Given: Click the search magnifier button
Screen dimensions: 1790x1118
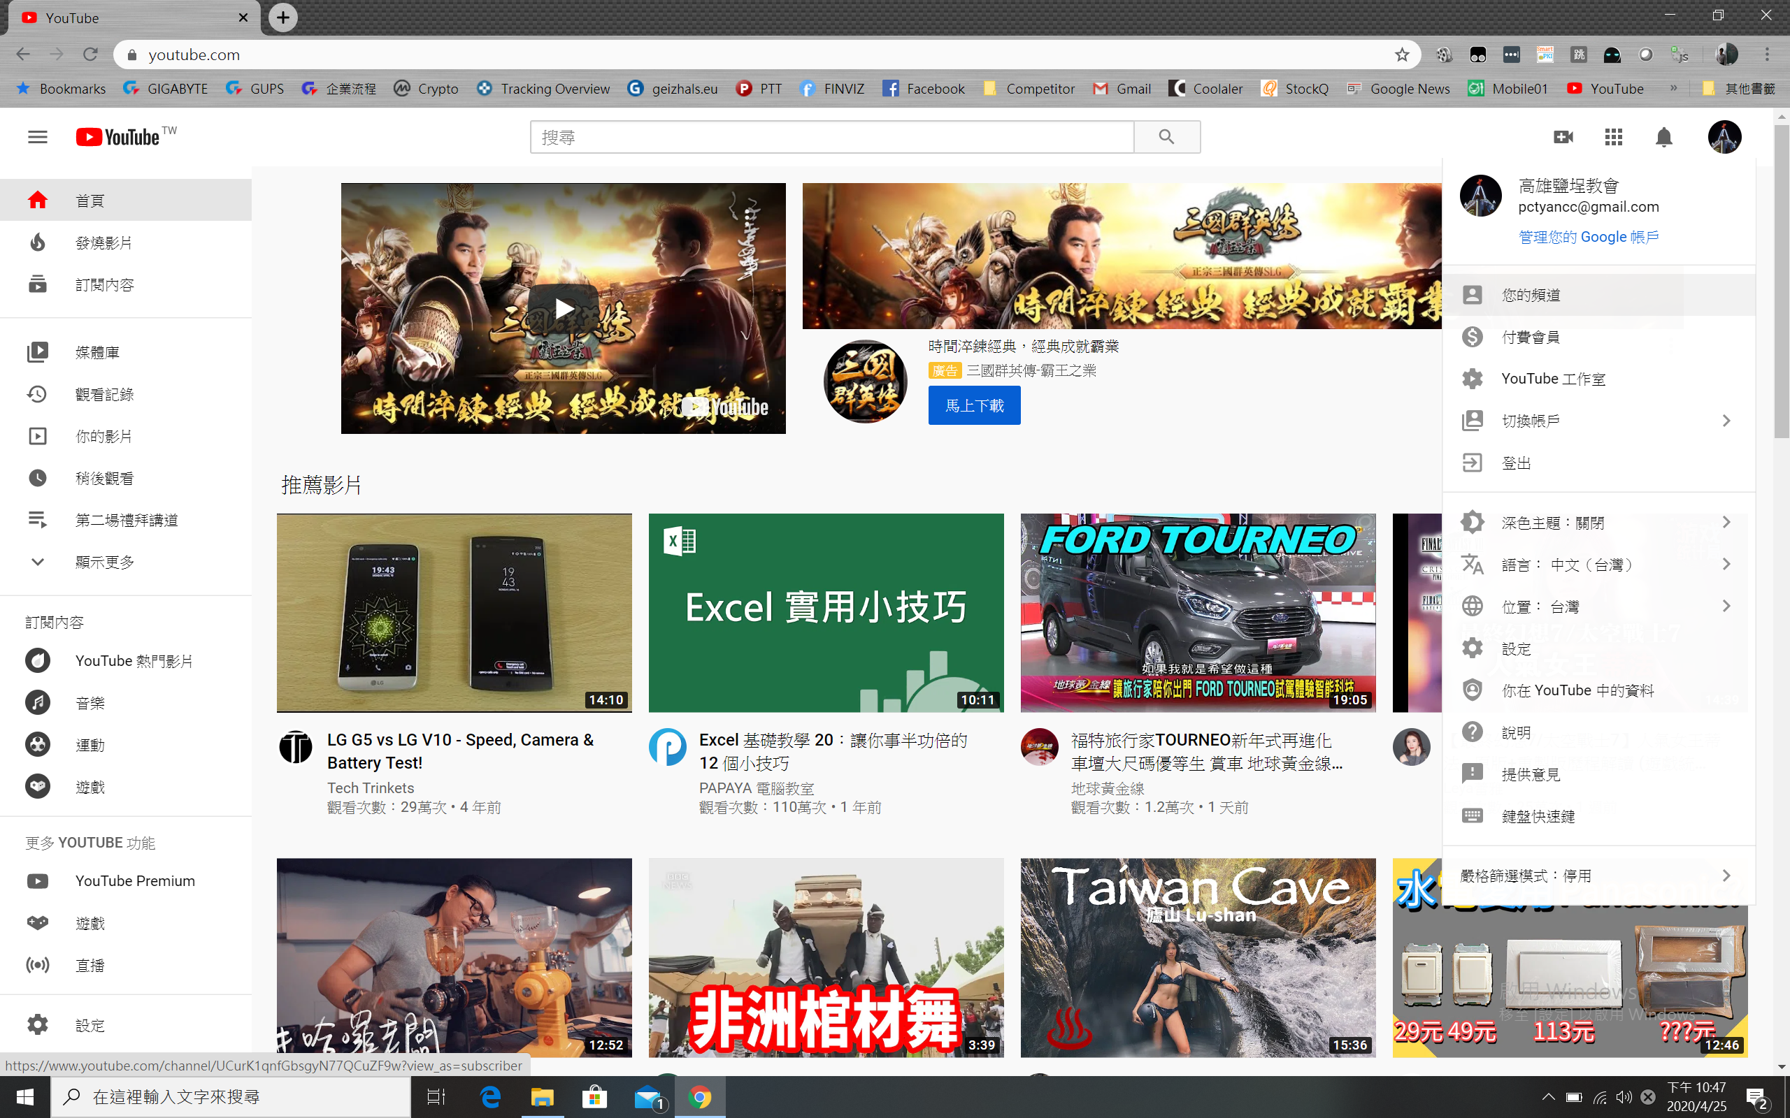Looking at the screenshot, I should pyautogui.click(x=1166, y=137).
